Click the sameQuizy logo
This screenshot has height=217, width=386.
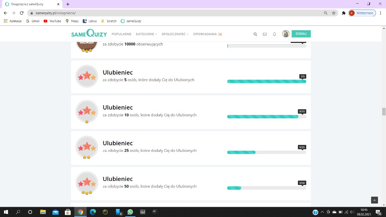tap(89, 34)
